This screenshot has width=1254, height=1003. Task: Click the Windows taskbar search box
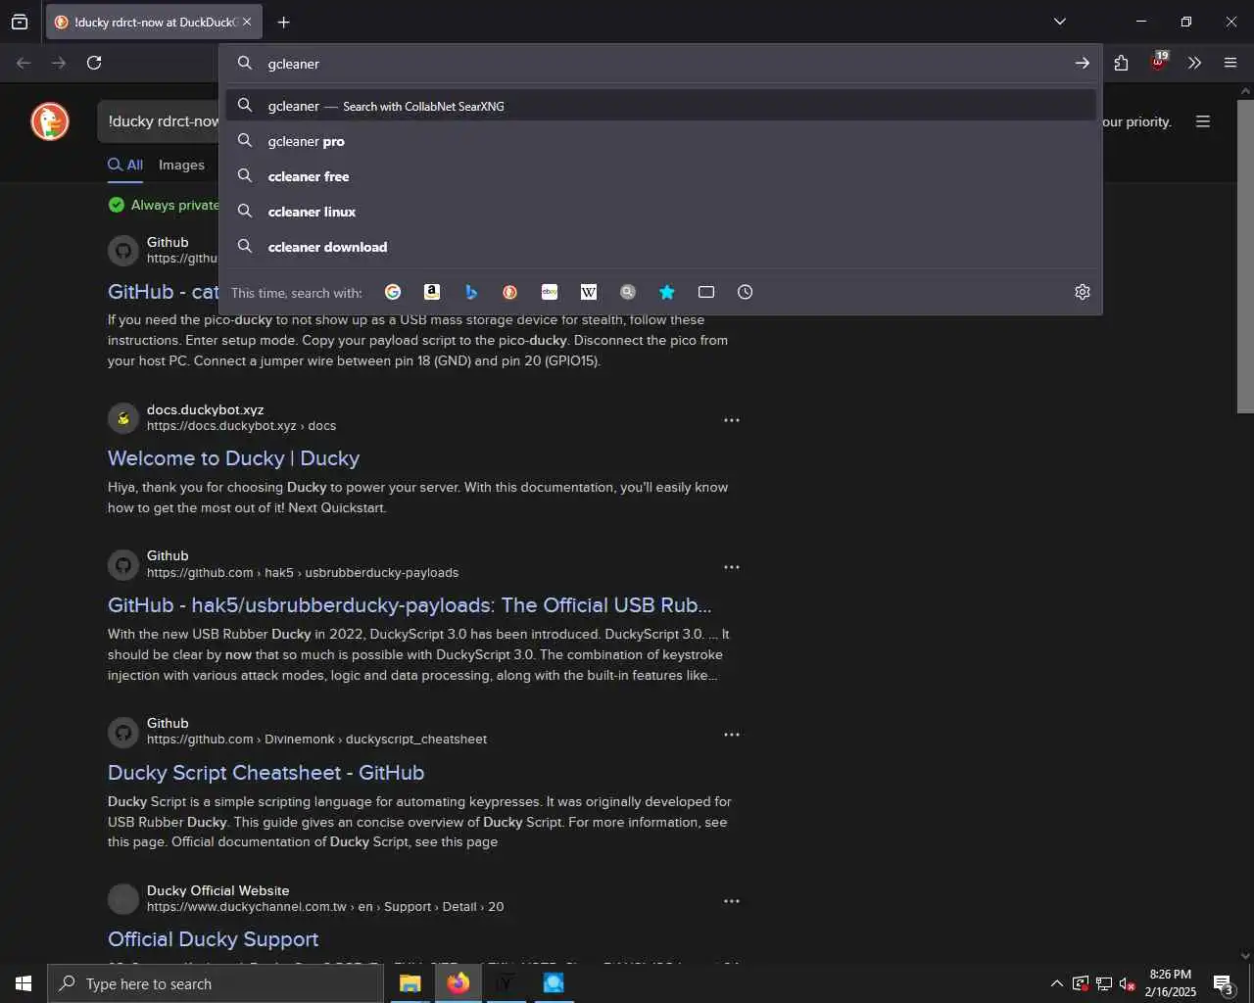[x=216, y=983]
